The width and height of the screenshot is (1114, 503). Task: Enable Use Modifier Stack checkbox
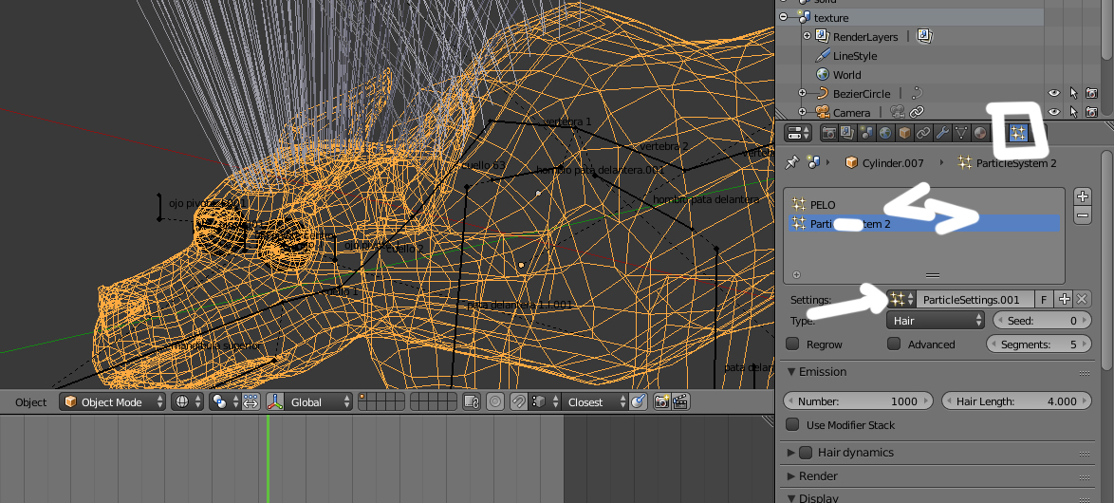click(793, 425)
